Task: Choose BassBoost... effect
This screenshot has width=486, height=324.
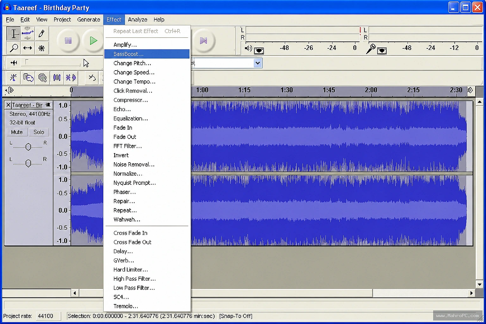Action: (147, 54)
